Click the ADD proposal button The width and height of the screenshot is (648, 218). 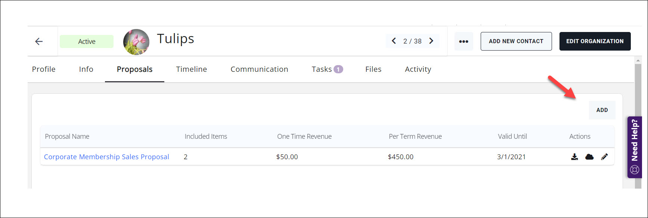point(602,110)
